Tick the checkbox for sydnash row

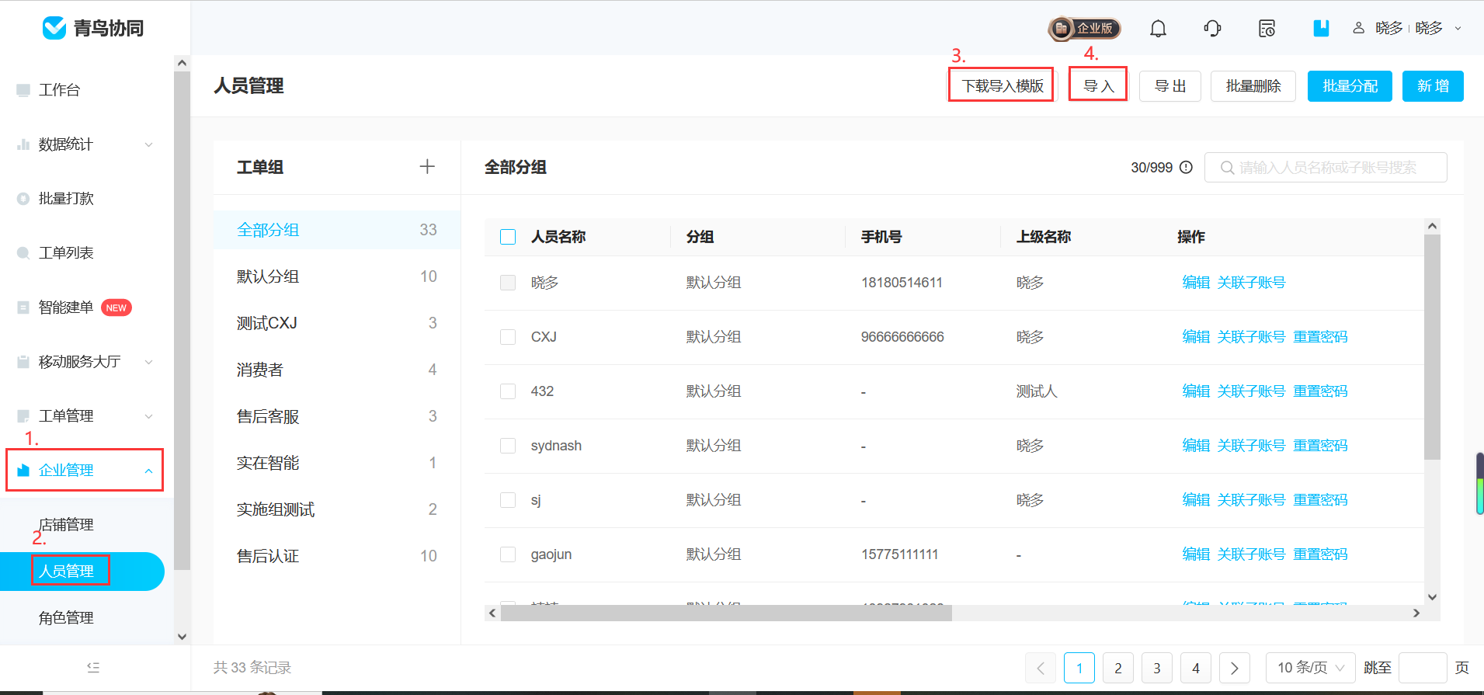[x=508, y=446]
